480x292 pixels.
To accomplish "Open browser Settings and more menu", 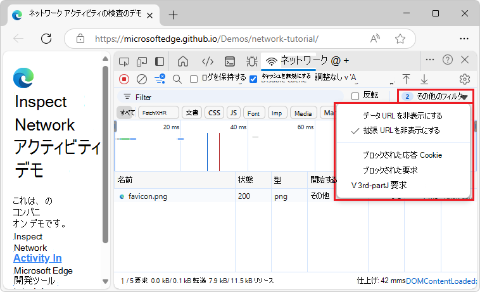I will pyautogui.click(x=464, y=39).
